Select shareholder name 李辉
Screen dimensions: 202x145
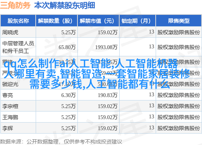[8, 128]
